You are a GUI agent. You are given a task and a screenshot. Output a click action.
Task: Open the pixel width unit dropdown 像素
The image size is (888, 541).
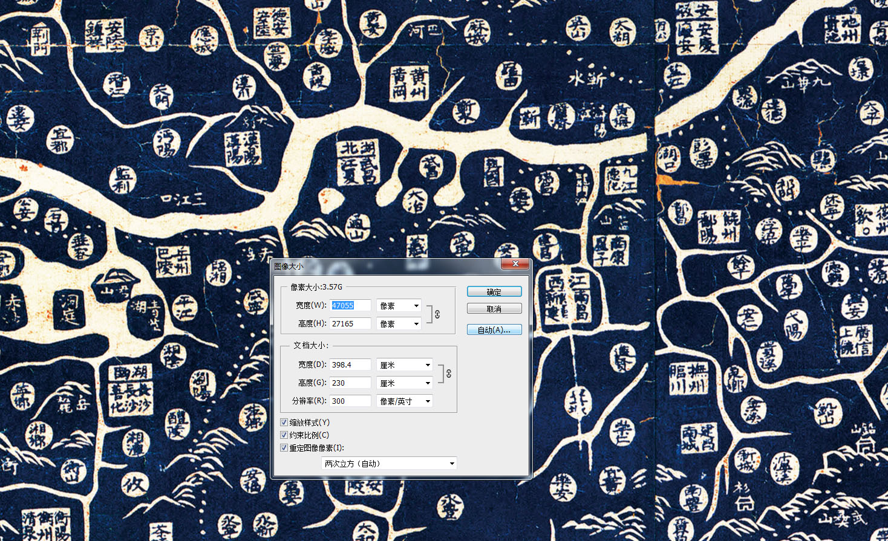click(x=399, y=306)
